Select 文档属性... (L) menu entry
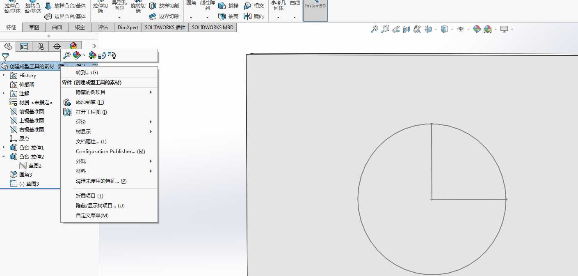Viewport: 578px width, 276px height. 109,142
